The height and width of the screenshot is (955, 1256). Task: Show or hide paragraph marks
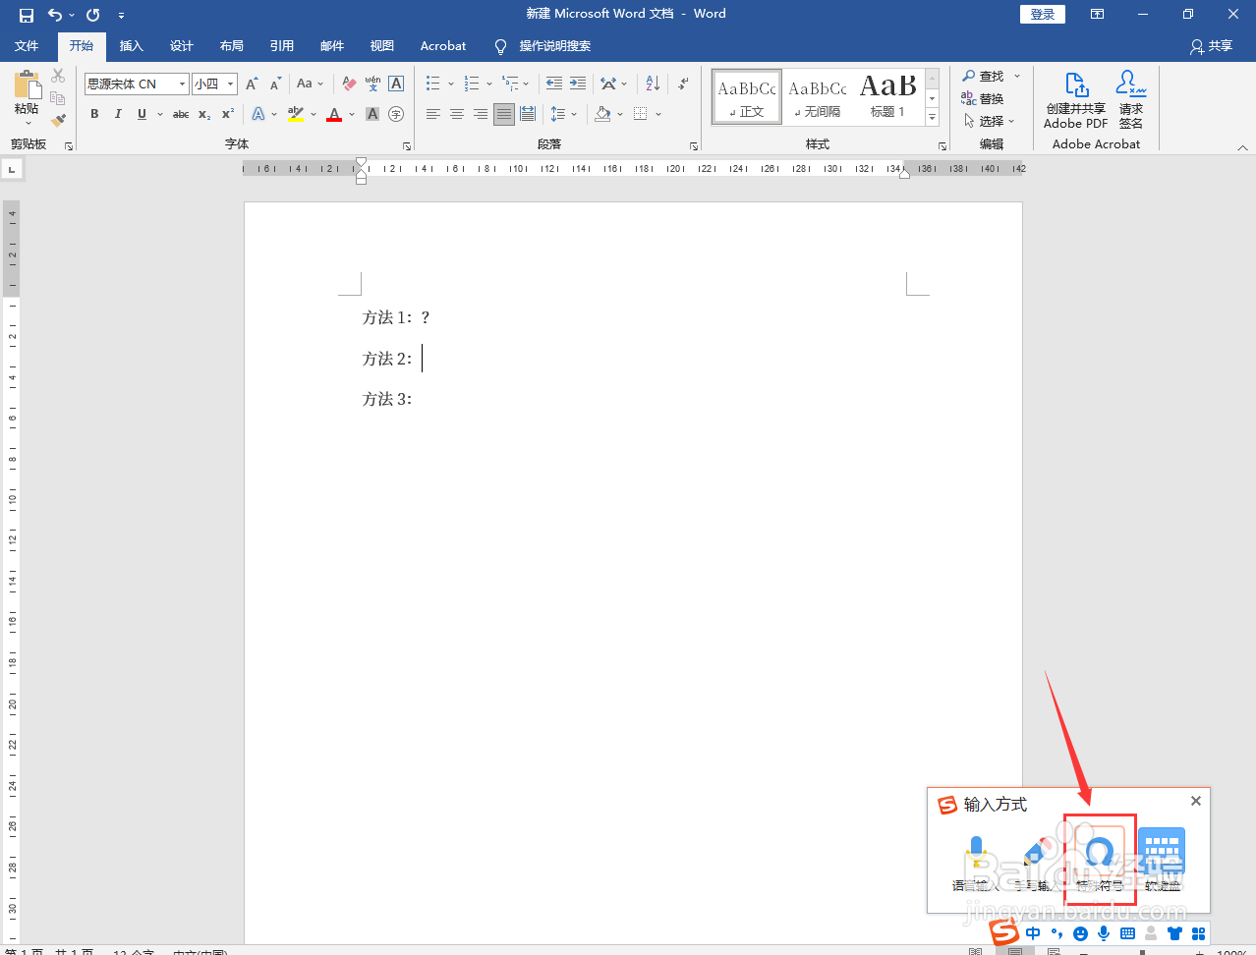point(683,84)
